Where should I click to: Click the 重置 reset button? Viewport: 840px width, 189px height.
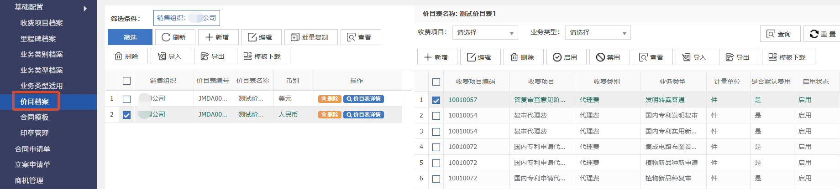click(x=823, y=34)
